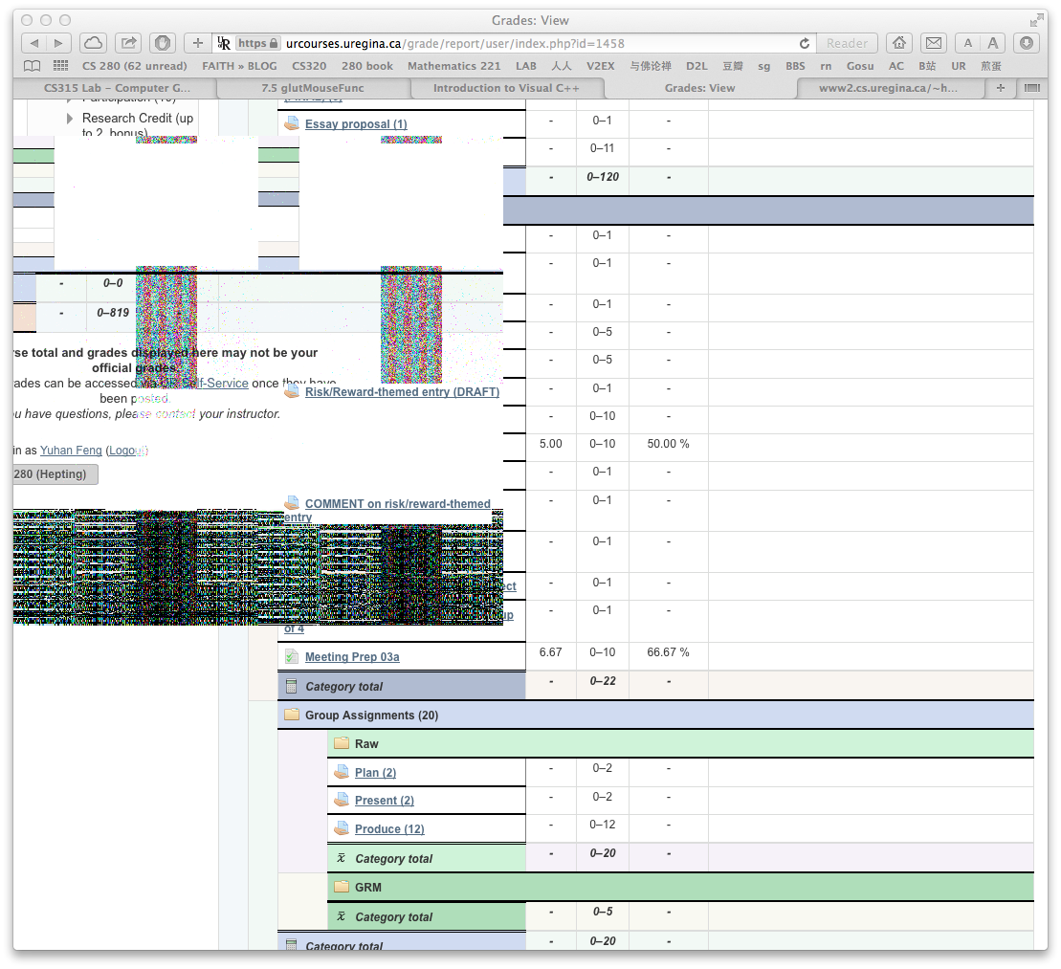Image resolution: width=1061 pixels, height=969 pixels.
Task: Open the bookmarks book icon
Action: (33, 66)
